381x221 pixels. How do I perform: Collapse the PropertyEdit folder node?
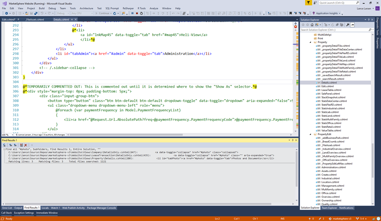coord(310,134)
